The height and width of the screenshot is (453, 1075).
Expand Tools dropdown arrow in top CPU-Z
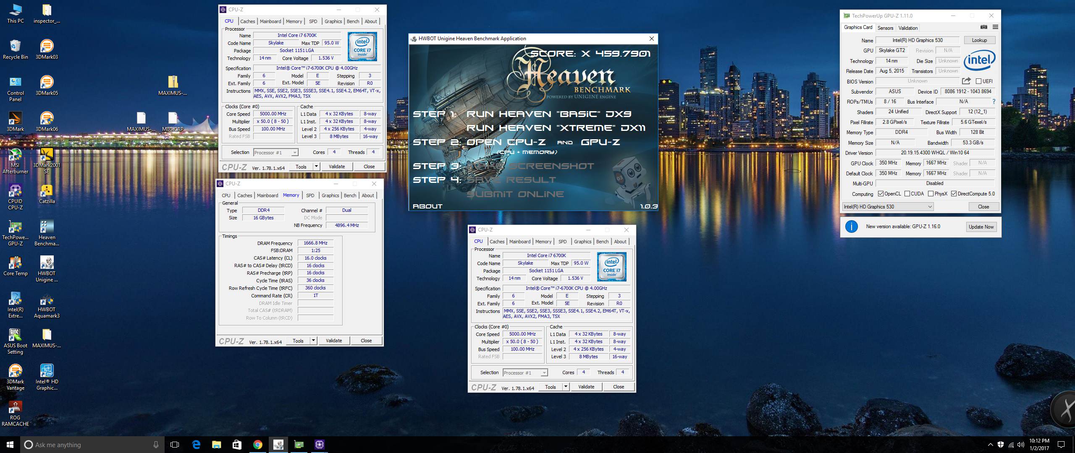pos(317,167)
